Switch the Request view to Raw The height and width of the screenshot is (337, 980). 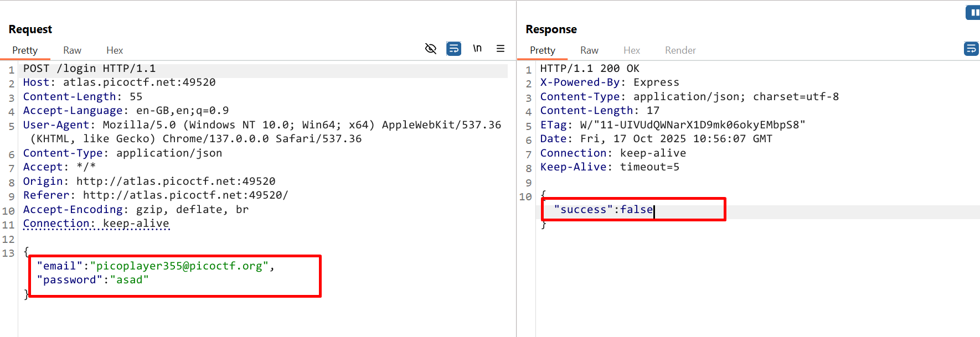(72, 50)
